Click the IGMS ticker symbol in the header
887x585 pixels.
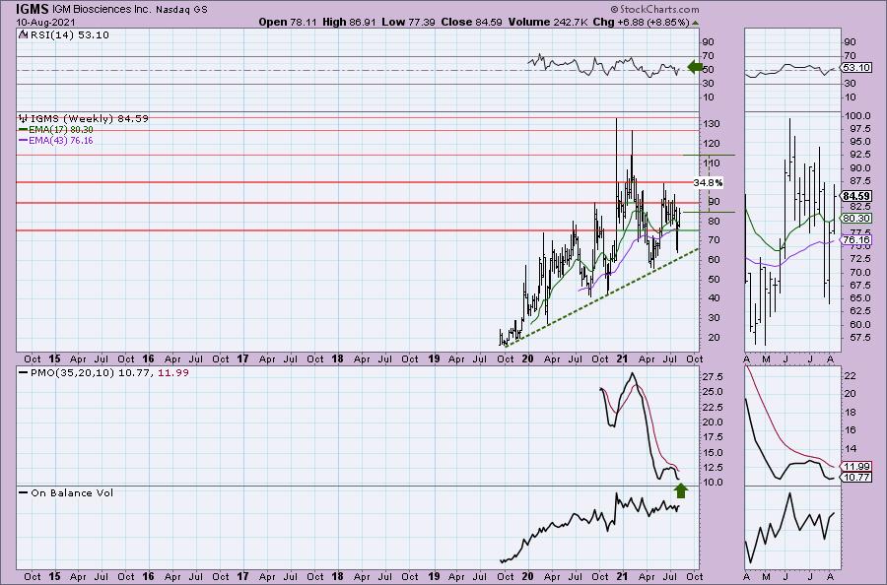tap(33, 9)
